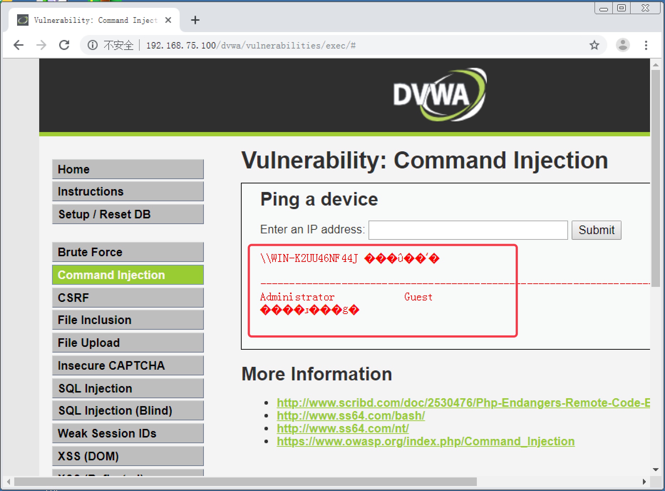665x491 pixels.
Task: Select the Vulnerability: Command Inject tab
Action: (94, 20)
